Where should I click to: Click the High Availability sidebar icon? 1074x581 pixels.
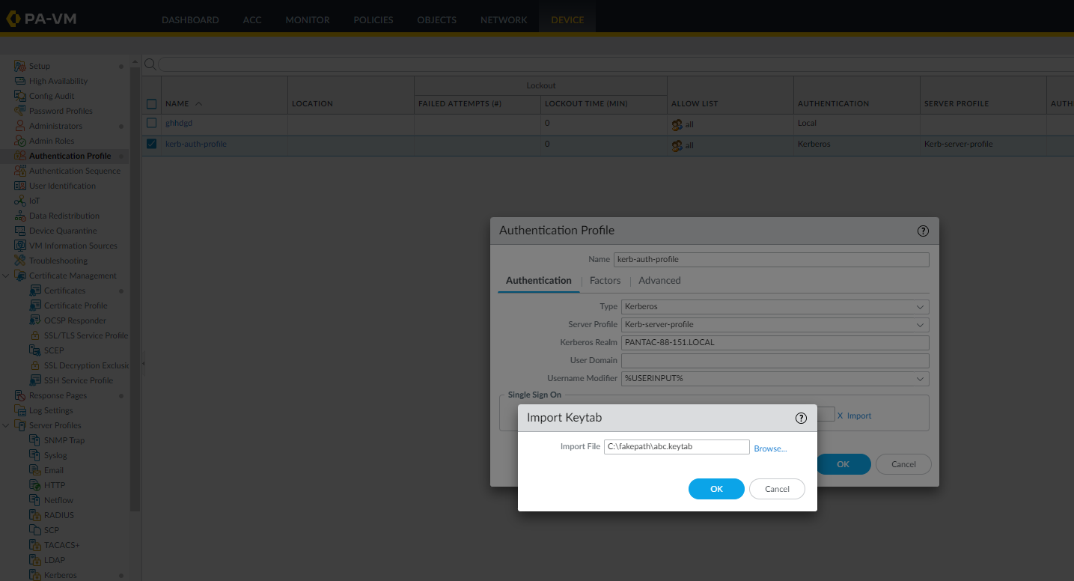pos(20,81)
